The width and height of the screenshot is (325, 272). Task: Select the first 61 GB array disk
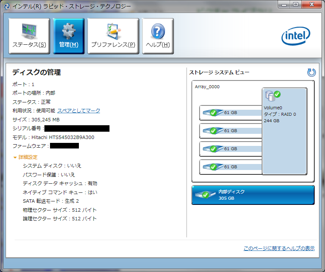pyautogui.click(x=231, y=113)
